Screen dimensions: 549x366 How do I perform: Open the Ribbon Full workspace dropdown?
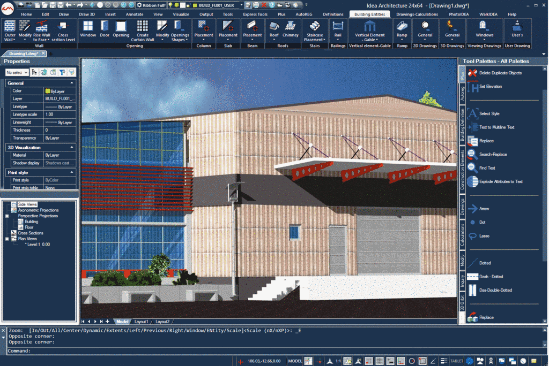tap(151, 5)
